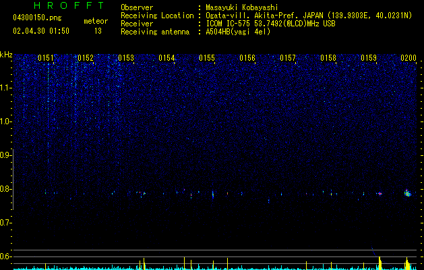Viewport: 424px width, 270px height.
Task: Click the strong meteor echo just before 0200
Action: tap(408, 193)
